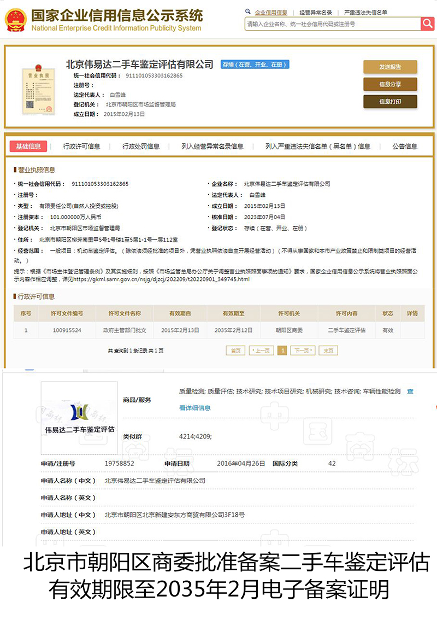
Task: Click the 许可机关 column header
Action: [289, 313]
